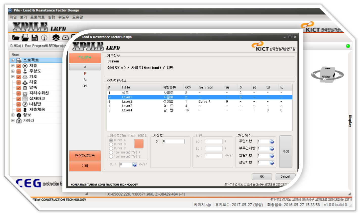Expand the 지층 tree node
This screenshot has width=360, height=215.
pos(13,66)
